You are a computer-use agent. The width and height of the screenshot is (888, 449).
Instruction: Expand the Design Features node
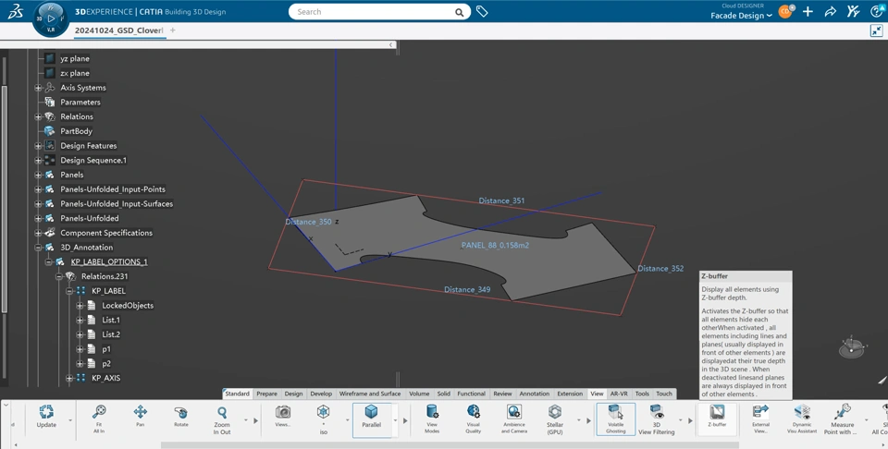(38, 146)
